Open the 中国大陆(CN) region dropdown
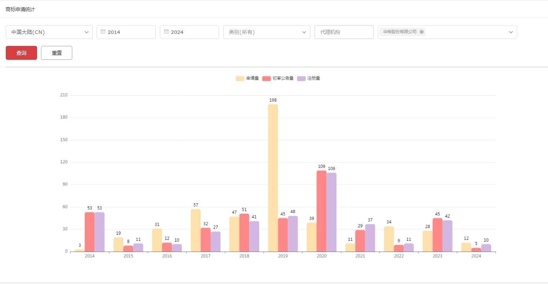 (x=49, y=32)
